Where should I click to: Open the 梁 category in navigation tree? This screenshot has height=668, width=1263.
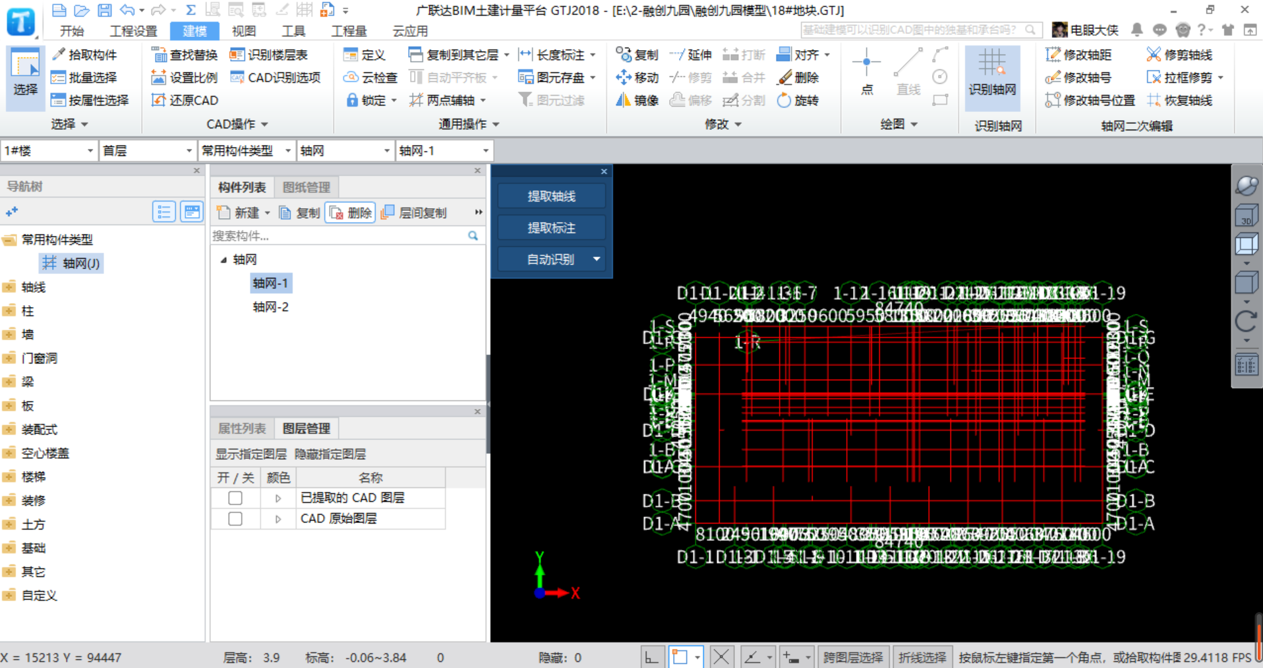tap(28, 382)
